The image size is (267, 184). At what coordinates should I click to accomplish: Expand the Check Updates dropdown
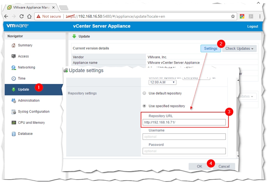click(239, 49)
